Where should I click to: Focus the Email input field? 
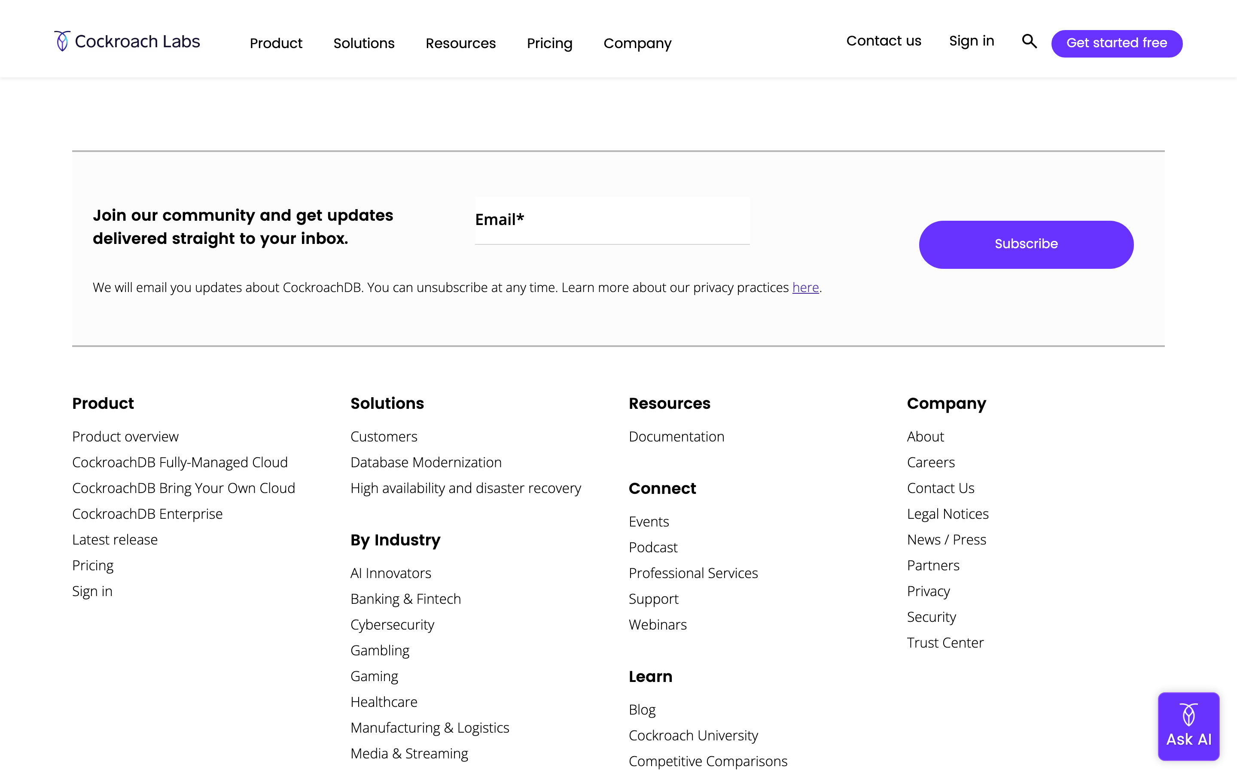(x=612, y=220)
